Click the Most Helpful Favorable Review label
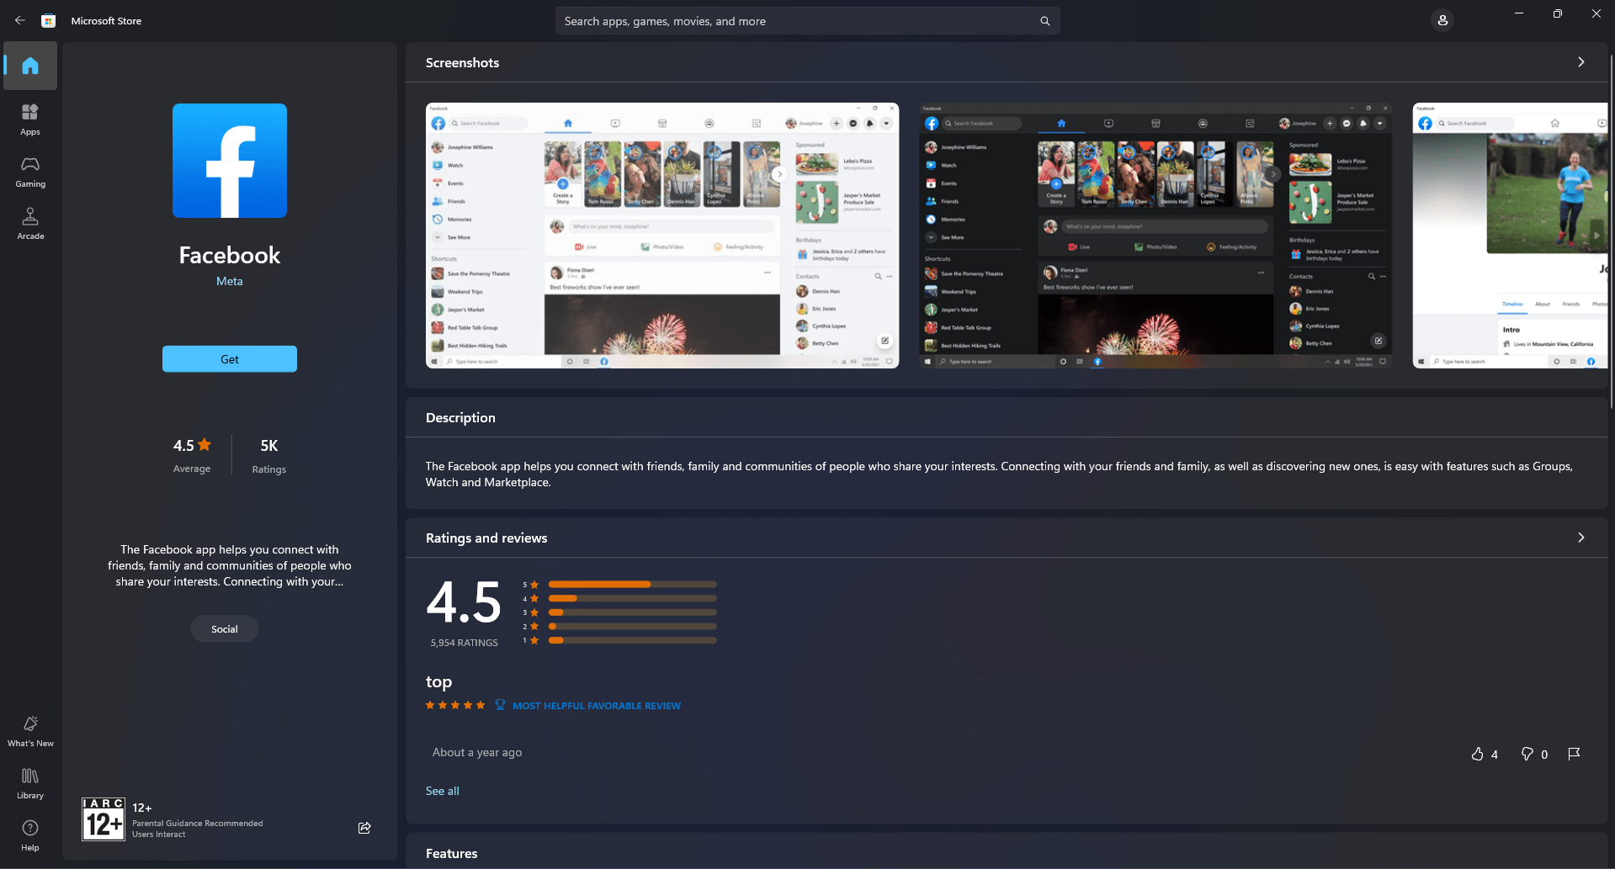Screen dimensions: 1615x869 click(597, 706)
